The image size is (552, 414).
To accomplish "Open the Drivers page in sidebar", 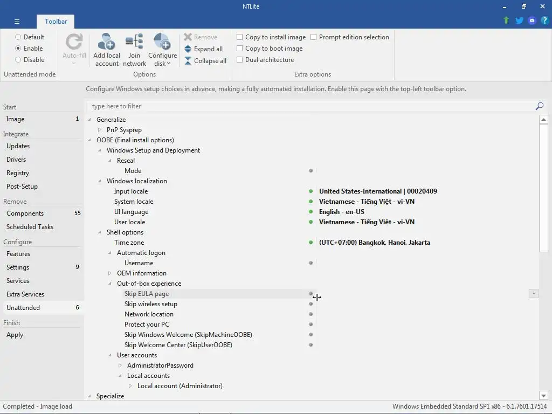I will coord(42,160).
